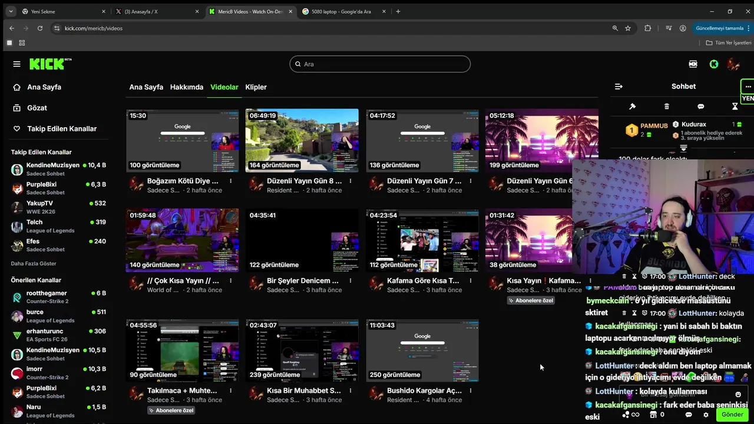Click the channel points icon below chat
The image size is (754, 424).
(x=626, y=415)
